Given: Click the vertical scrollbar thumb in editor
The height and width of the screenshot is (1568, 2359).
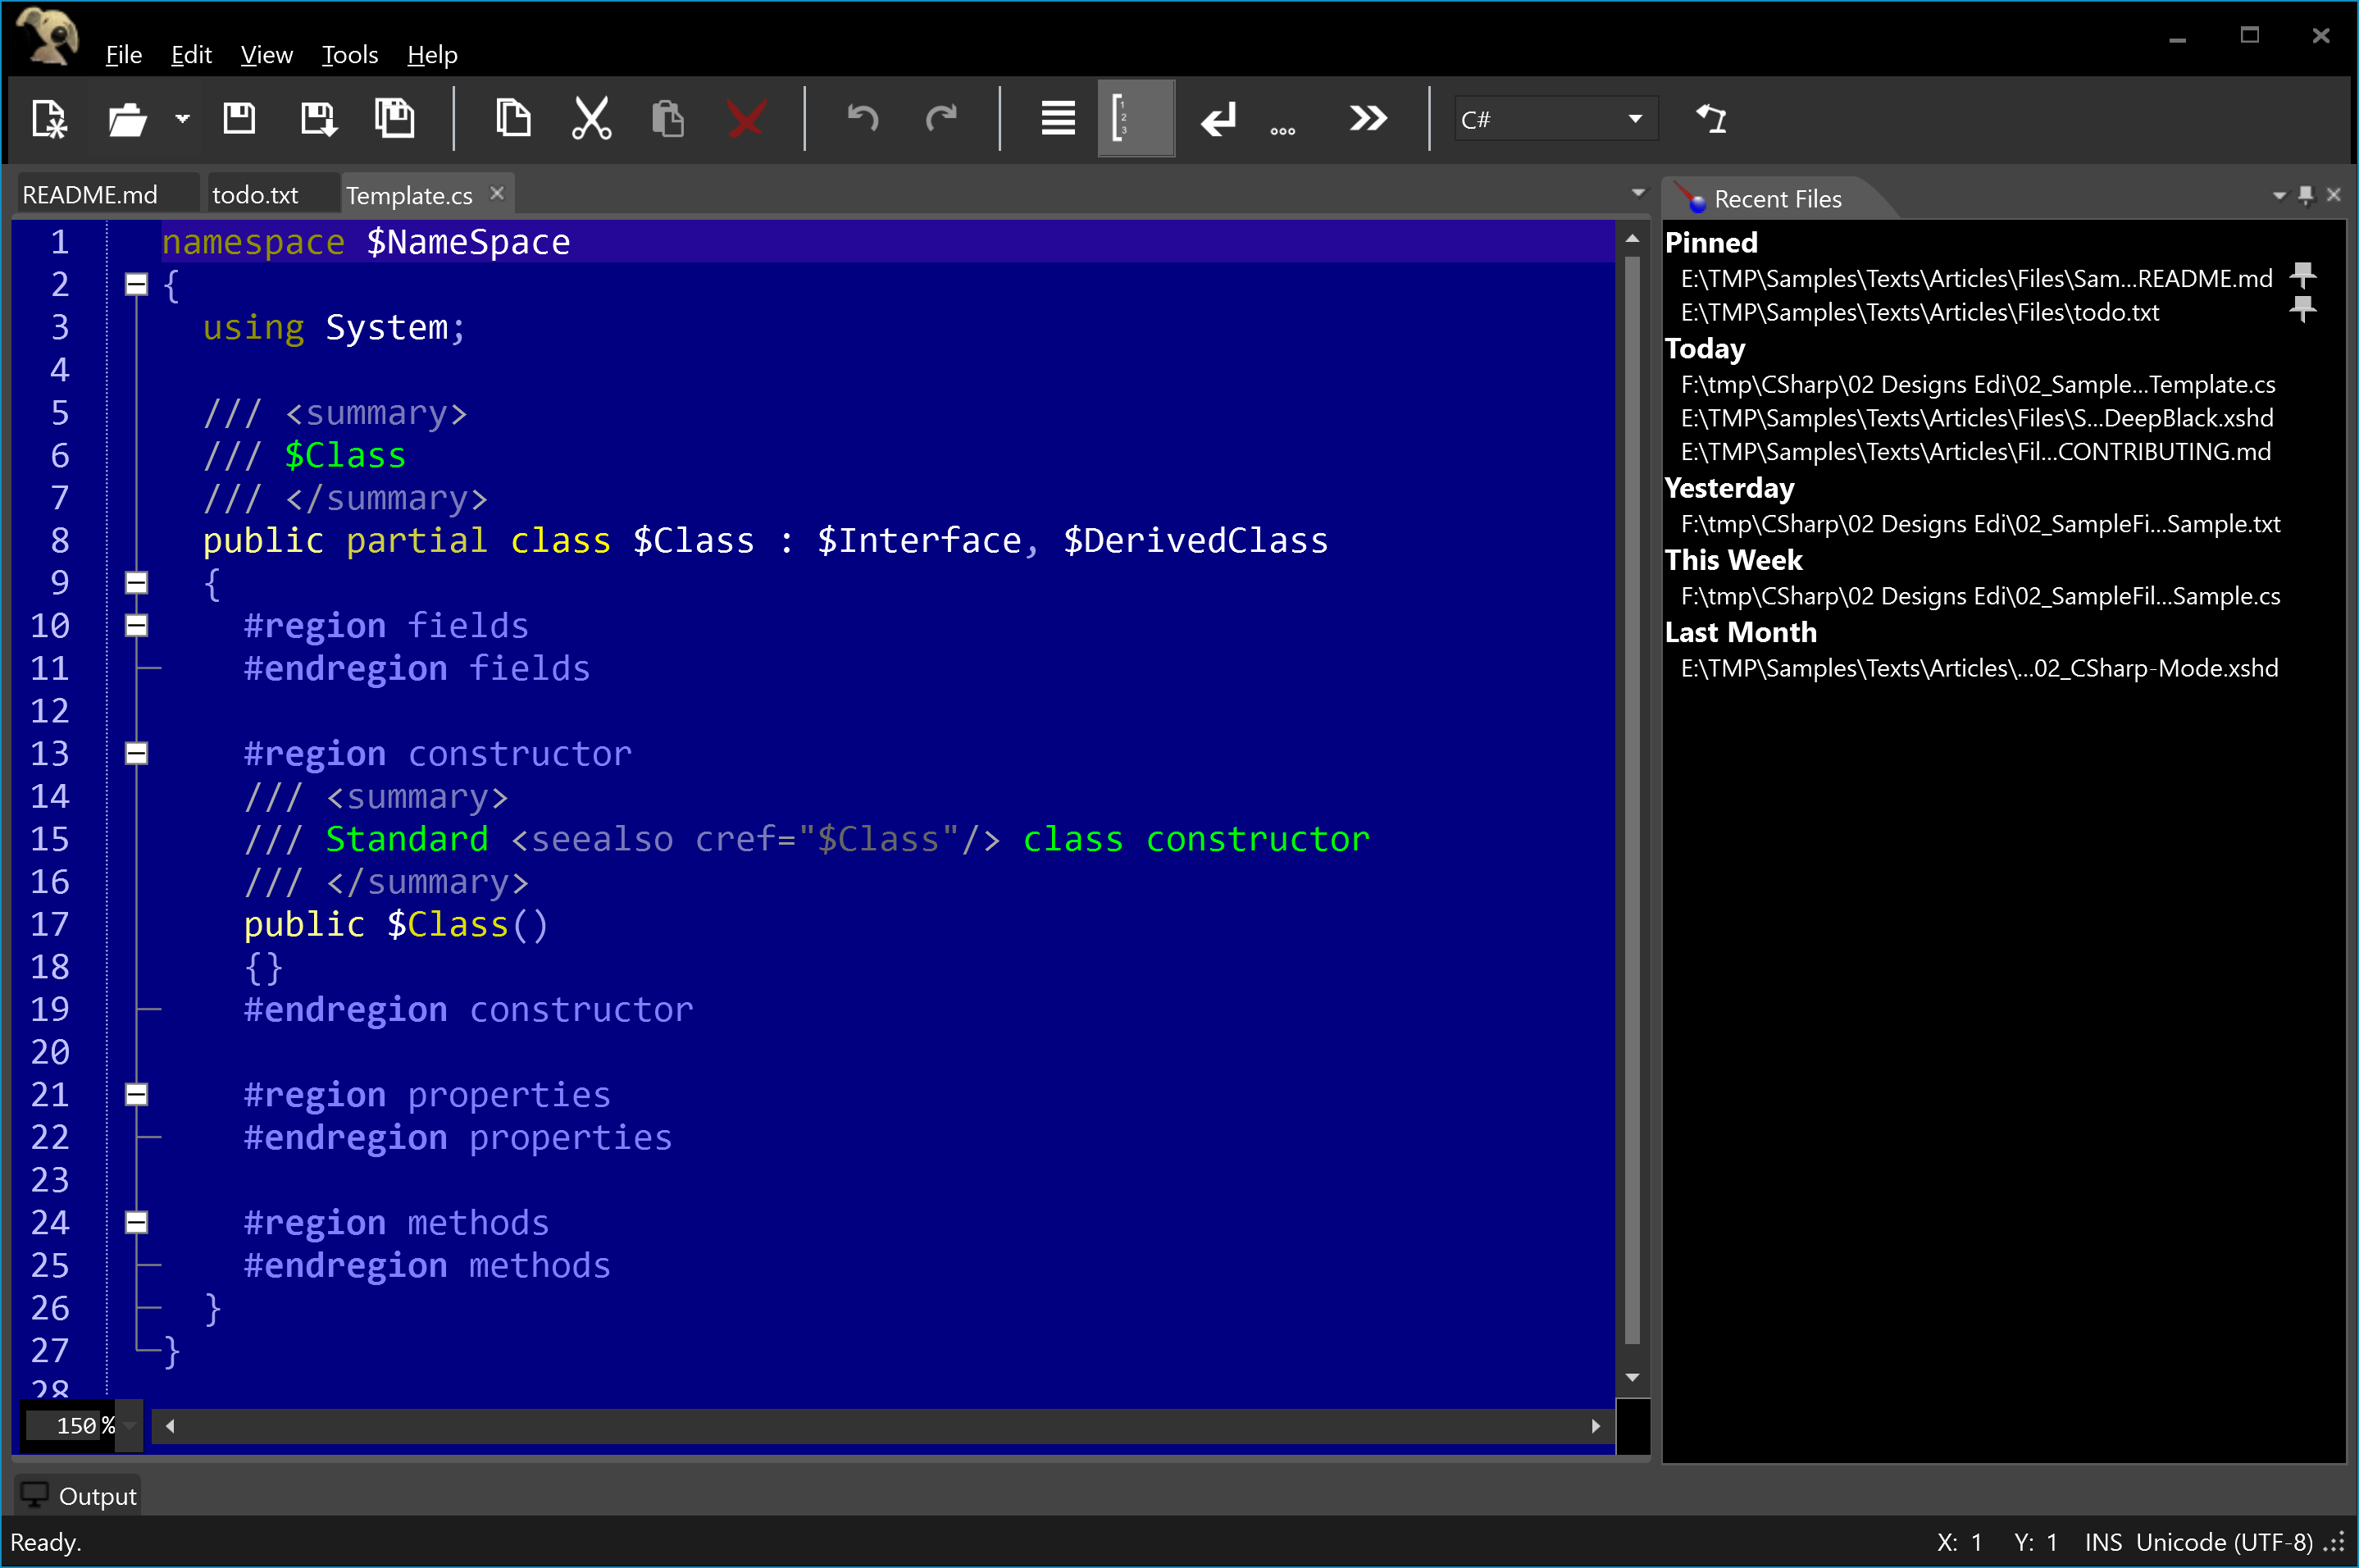Looking at the screenshot, I should tap(1633, 800).
